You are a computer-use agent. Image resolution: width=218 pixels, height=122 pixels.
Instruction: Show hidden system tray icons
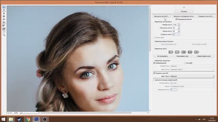(196, 119)
